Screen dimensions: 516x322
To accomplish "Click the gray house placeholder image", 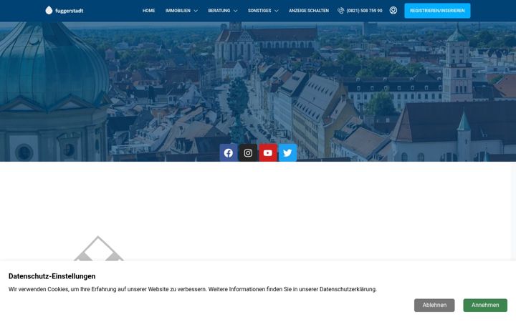I will coord(98,248).
